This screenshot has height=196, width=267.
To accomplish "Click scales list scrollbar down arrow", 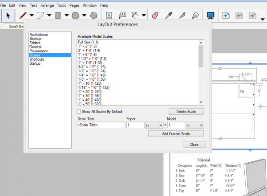I will coord(201,102).
